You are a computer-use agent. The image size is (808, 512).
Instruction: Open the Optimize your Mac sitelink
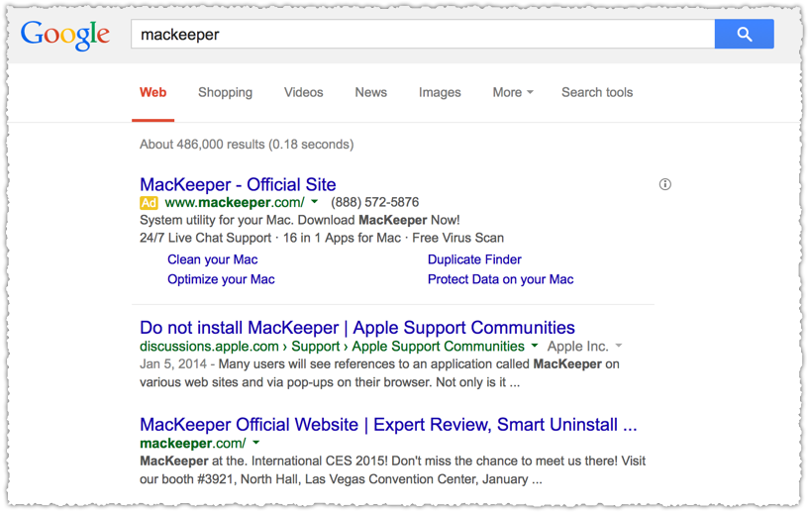tap(221, 279)
